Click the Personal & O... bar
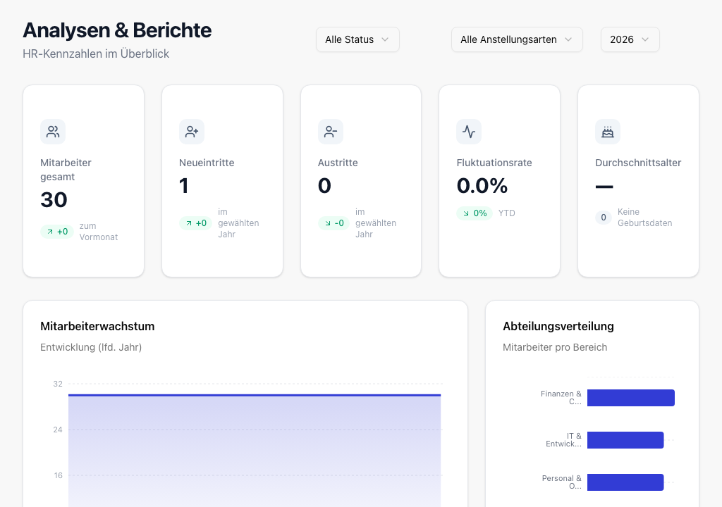Viewport: 722px width, 507px height. pos(625,482)
